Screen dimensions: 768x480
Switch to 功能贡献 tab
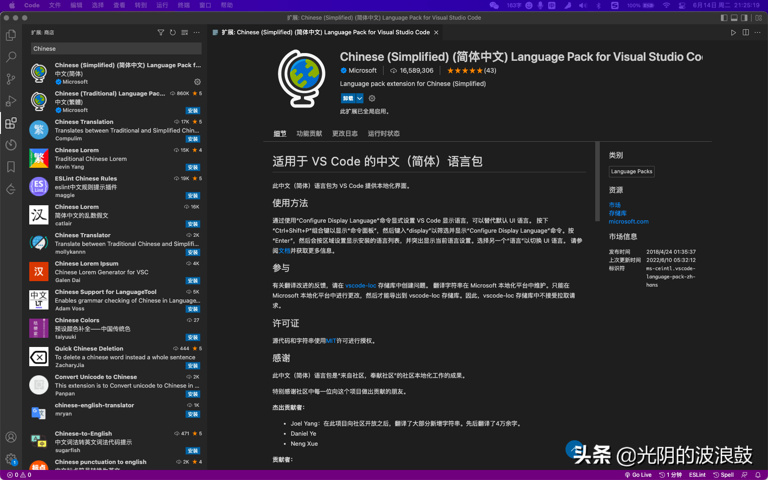(309, 133)
